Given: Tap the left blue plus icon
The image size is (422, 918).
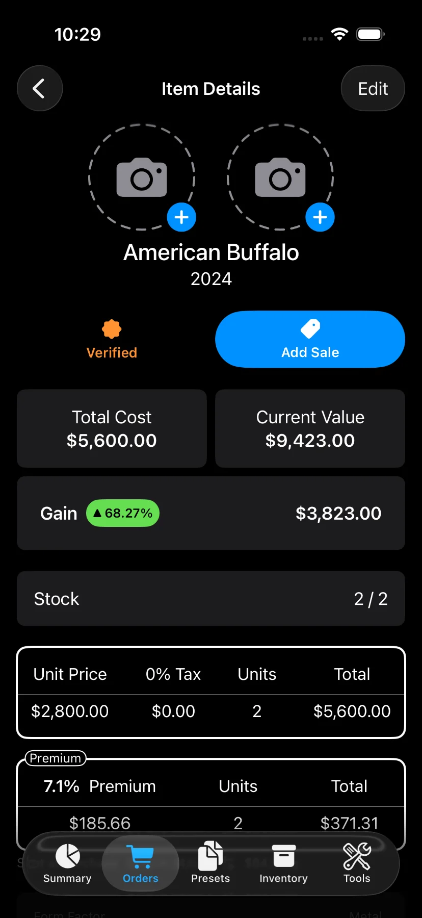Looking at the screenshot, I should (181, 217).
